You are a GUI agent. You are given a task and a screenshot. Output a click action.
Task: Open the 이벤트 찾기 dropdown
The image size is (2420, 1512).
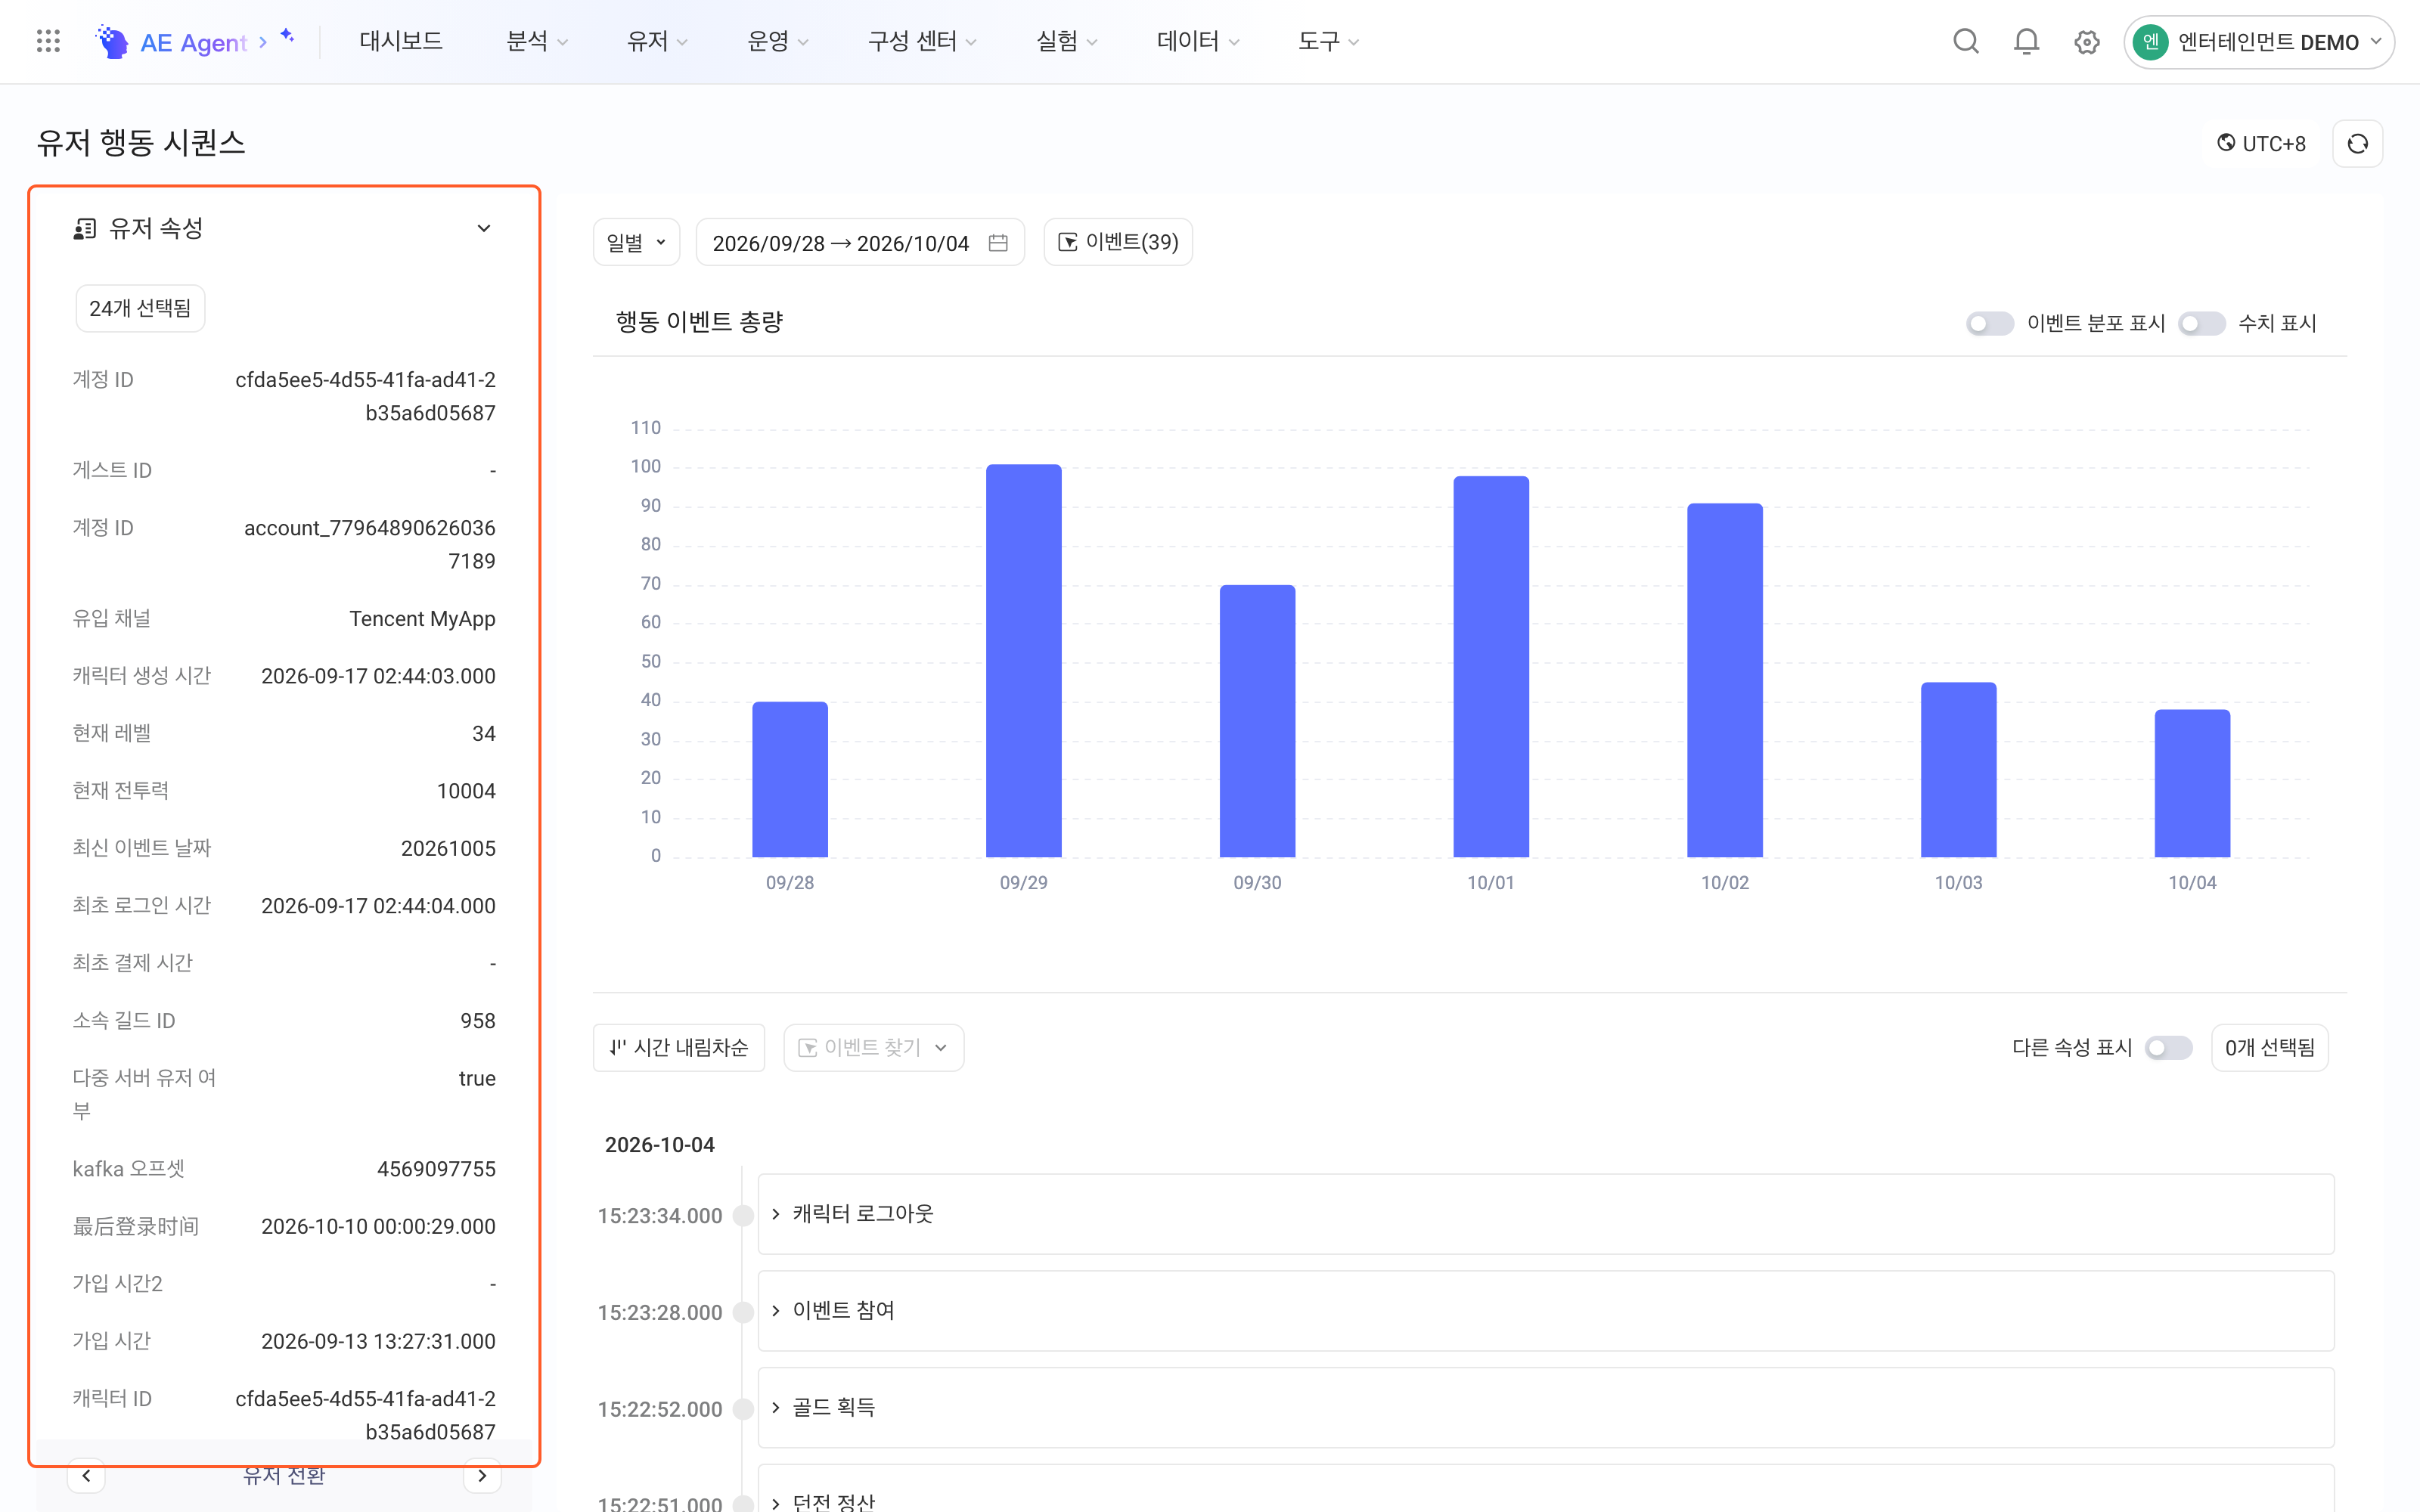point(873,1047)
